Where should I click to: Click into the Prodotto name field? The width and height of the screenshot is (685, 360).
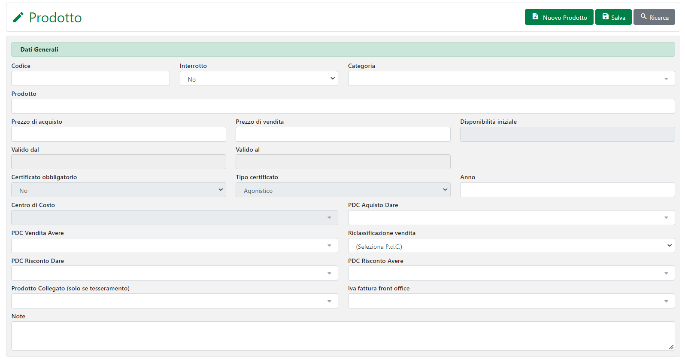point(343,107)
